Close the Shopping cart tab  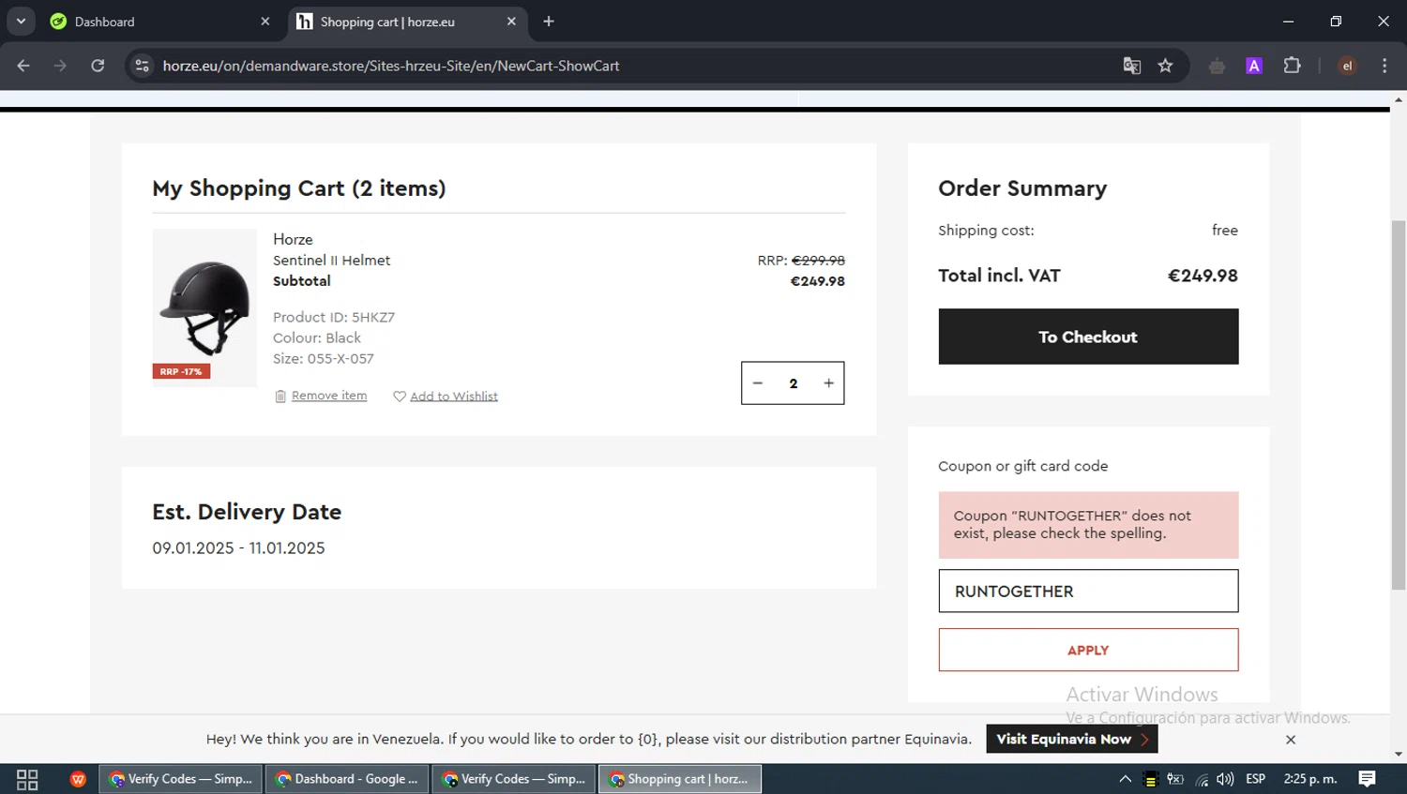511,22
